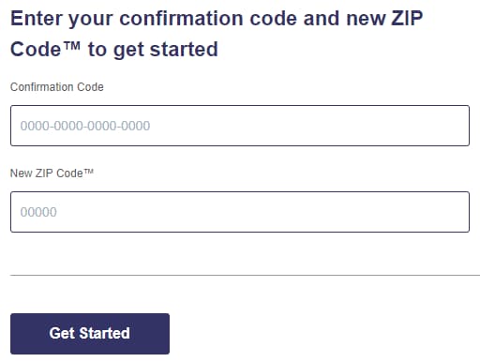
Task: Focus the New ZIP Code input field
Action: 240,212
